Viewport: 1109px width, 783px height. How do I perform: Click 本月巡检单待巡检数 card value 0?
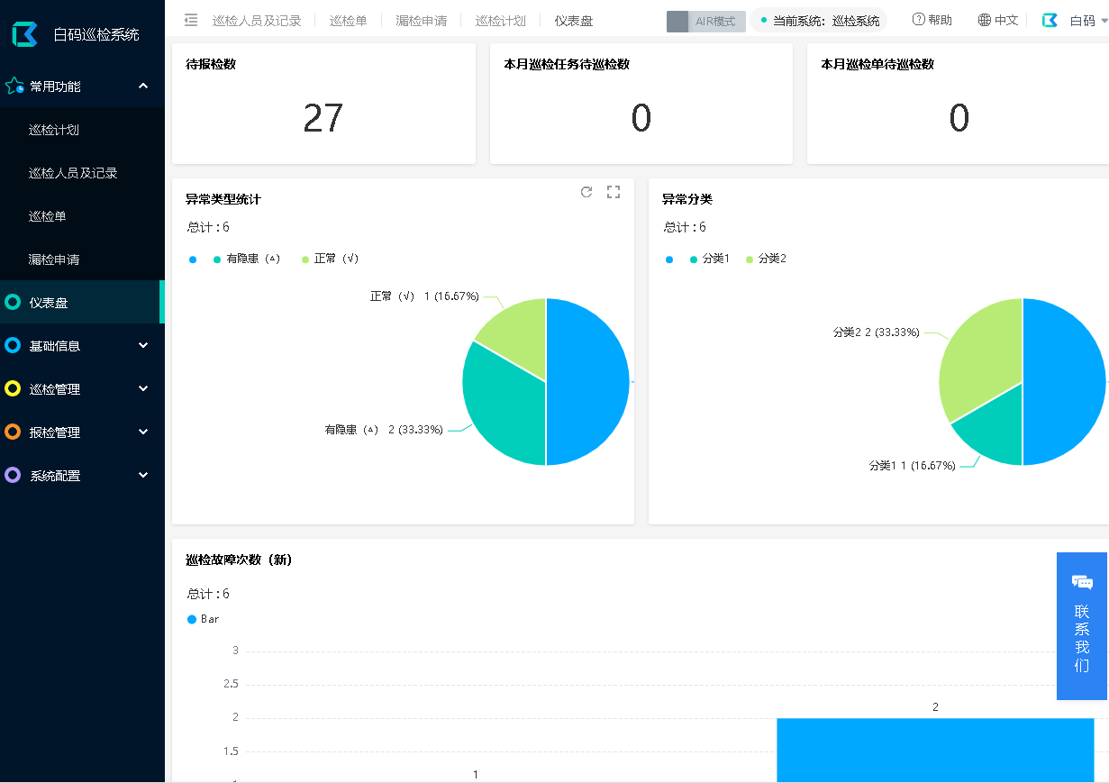959,118
